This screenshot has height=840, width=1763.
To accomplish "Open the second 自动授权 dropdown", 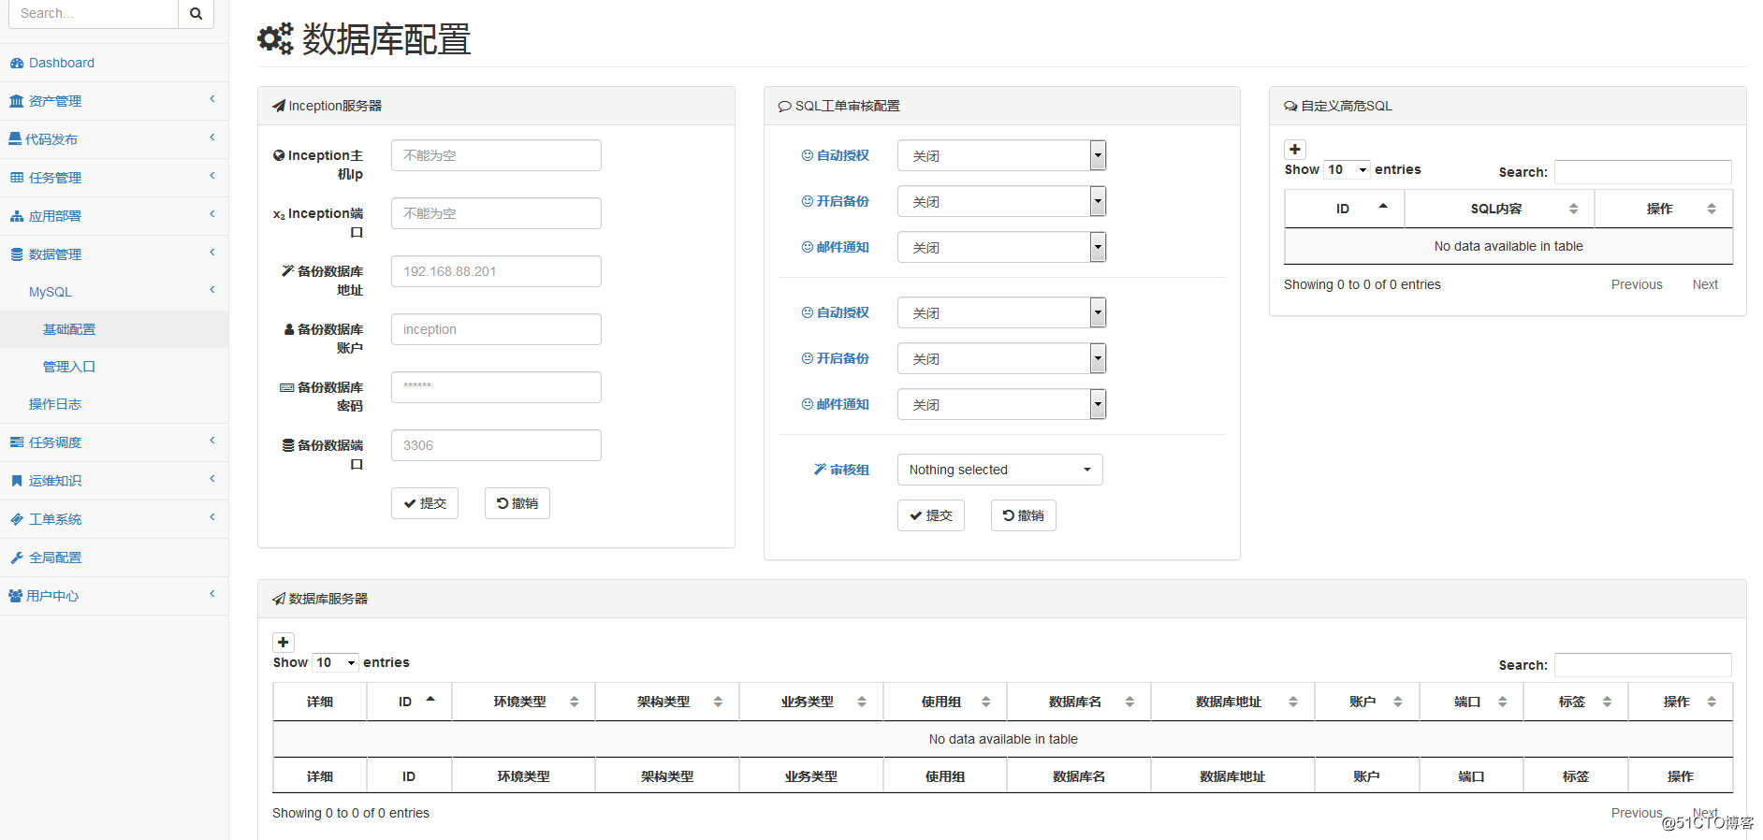I will [x=1001, y=312].
